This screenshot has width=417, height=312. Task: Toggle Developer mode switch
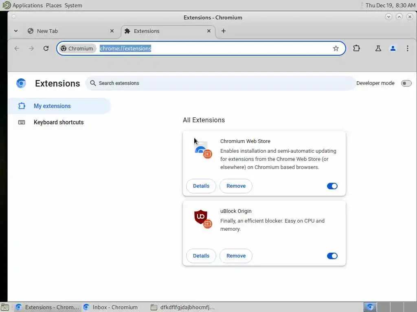click(406, 83)
